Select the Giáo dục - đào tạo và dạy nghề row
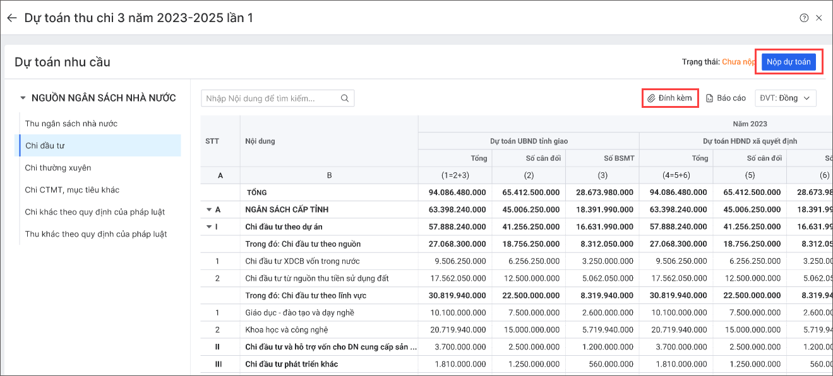This screenshot has height=376, width=833. [x=300, y=312]
